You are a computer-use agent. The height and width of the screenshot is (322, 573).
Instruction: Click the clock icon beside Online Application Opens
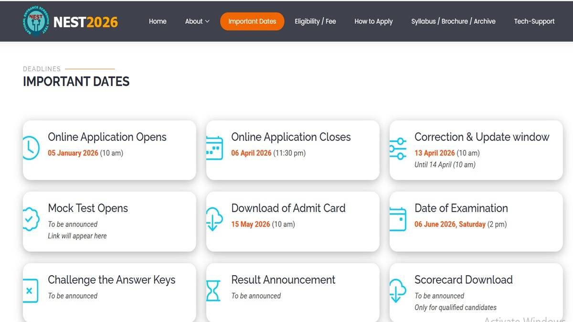[x=31, y=148]
